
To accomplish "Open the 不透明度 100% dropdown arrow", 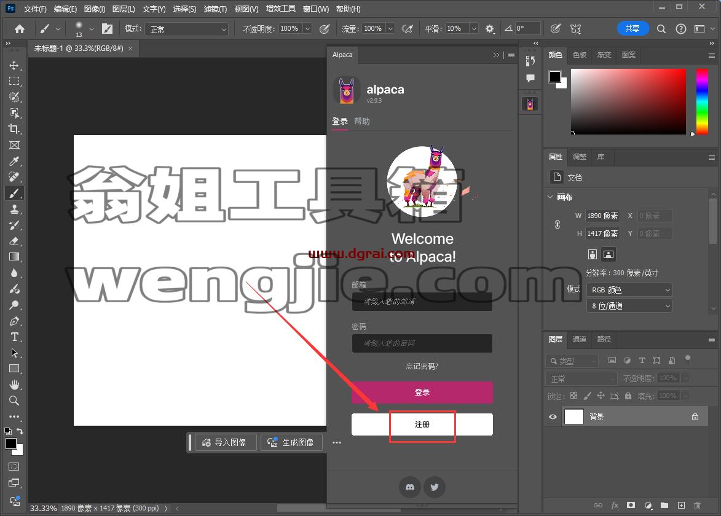I will 307,28.
